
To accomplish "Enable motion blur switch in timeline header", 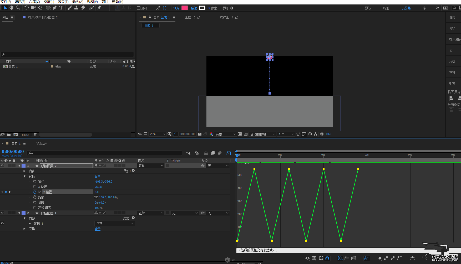I will (x=220, y=153).
